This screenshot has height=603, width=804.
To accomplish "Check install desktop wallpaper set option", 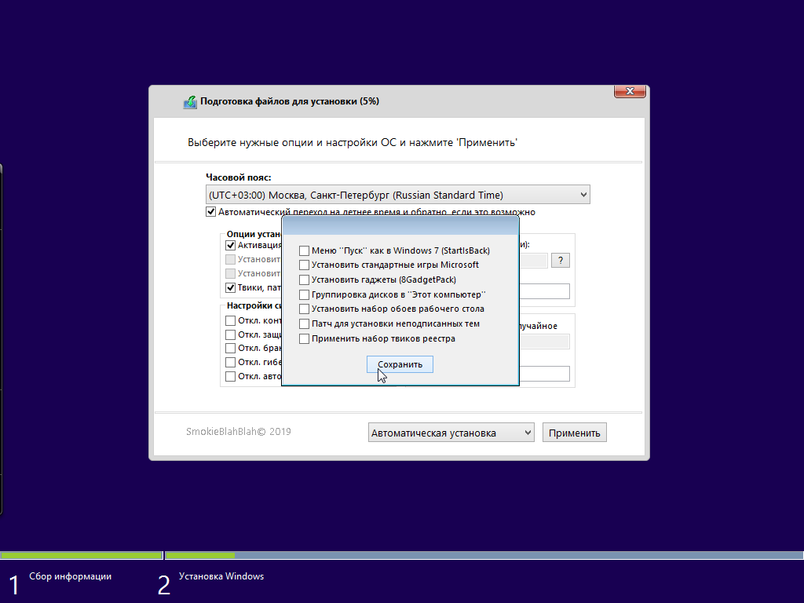I will point(305,309).
